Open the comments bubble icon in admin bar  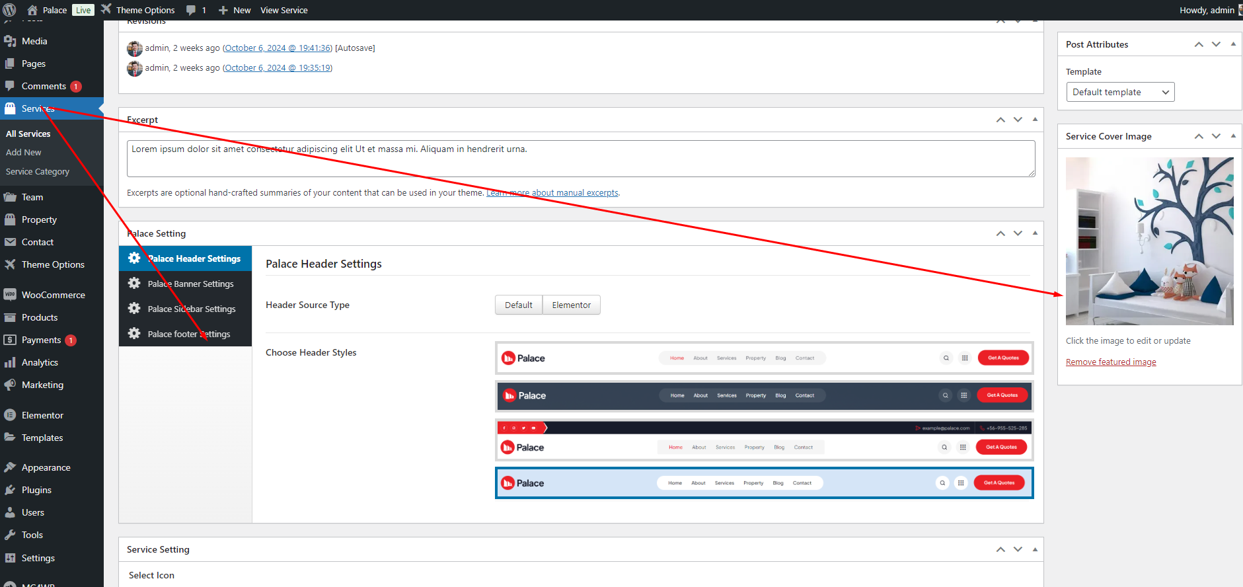pyautogui.click(x=191, y=10)
